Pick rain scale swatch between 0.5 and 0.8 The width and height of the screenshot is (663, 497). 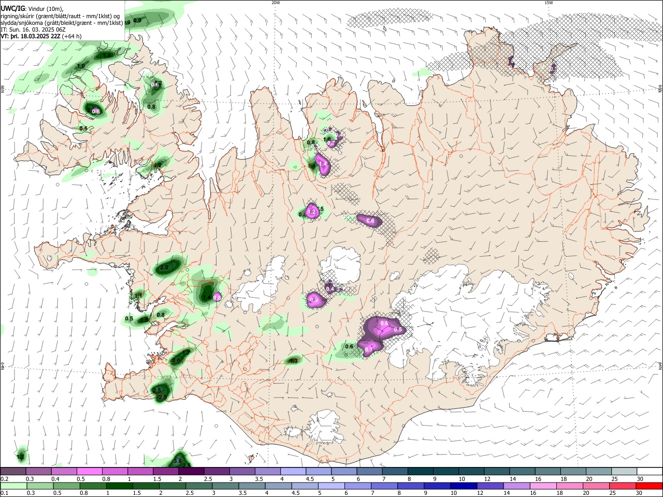(x=67, y=486)
